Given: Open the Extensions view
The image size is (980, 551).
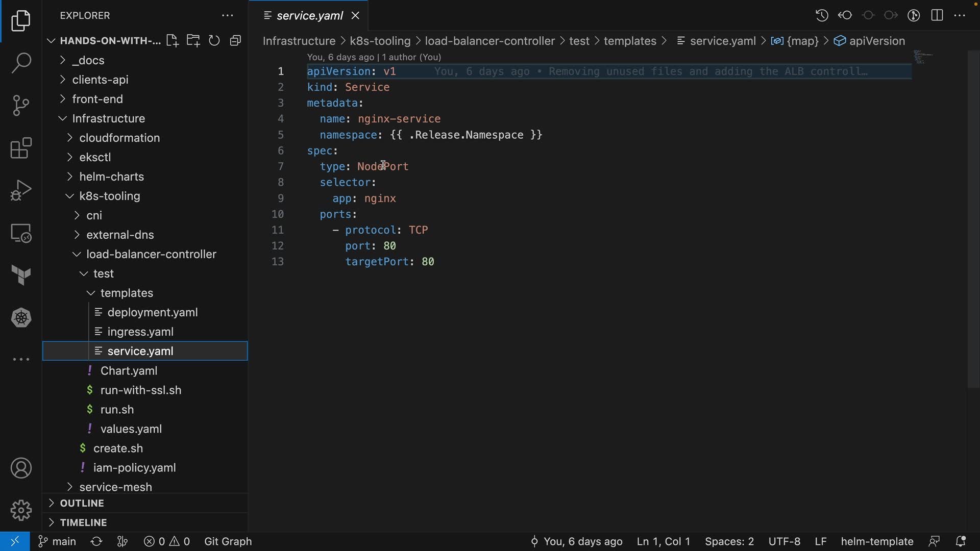Looking at the screenshot, I should pyautogui.click(x=21, y=148).
